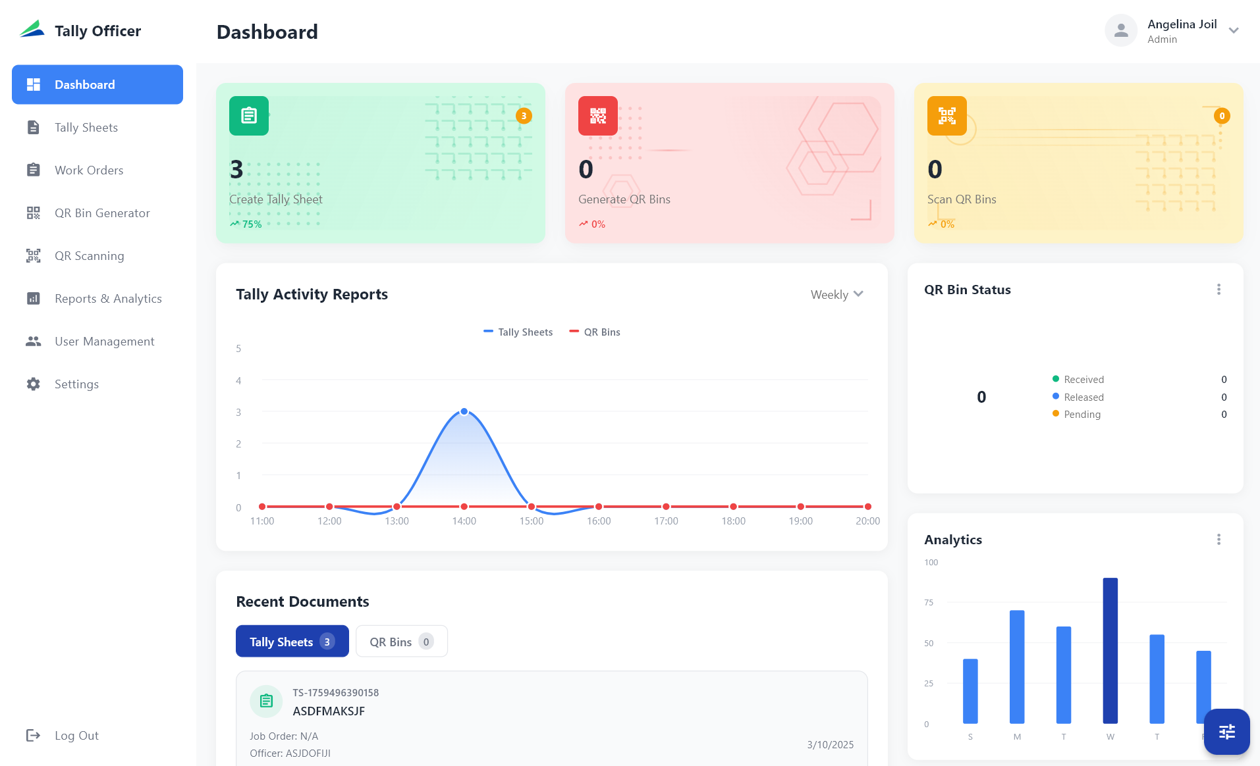Select the Tally Sheets tab in Recent Documents

292,641
